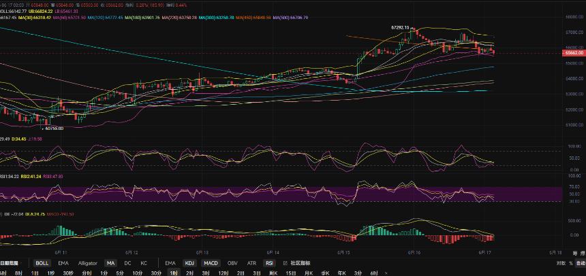586x276 pixels.
Task: Toggle 自动 auto price scaling
Action: [581, 263]
